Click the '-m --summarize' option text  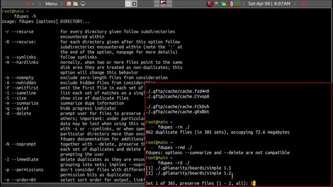tap(21, 103)
